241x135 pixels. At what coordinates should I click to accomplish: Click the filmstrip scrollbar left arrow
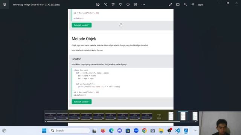pos(46,121)
